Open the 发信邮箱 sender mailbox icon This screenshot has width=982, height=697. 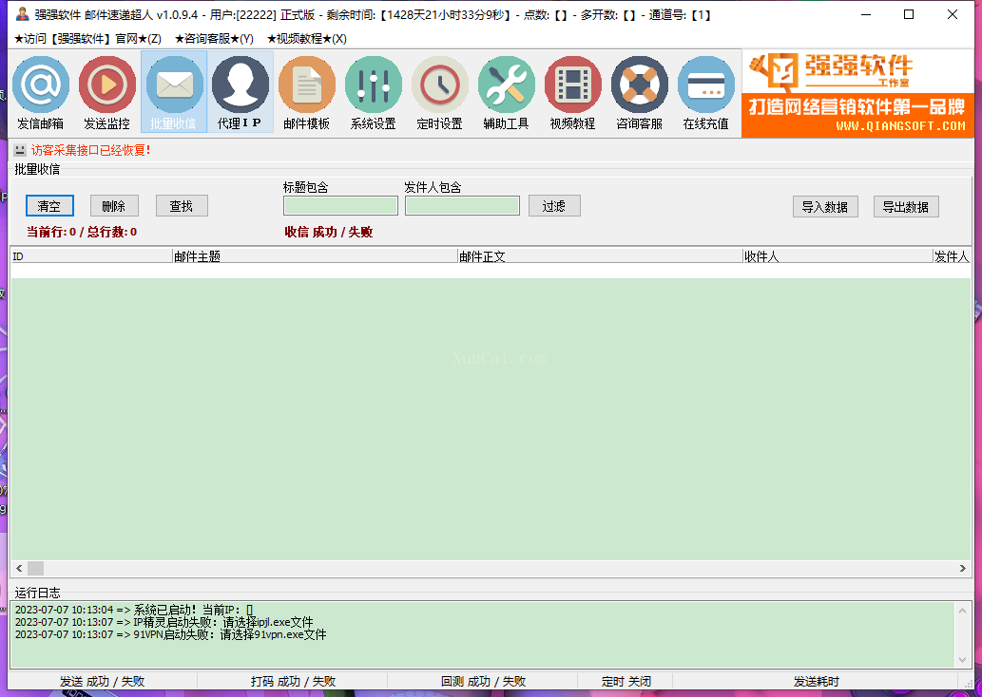coord(41,92)
